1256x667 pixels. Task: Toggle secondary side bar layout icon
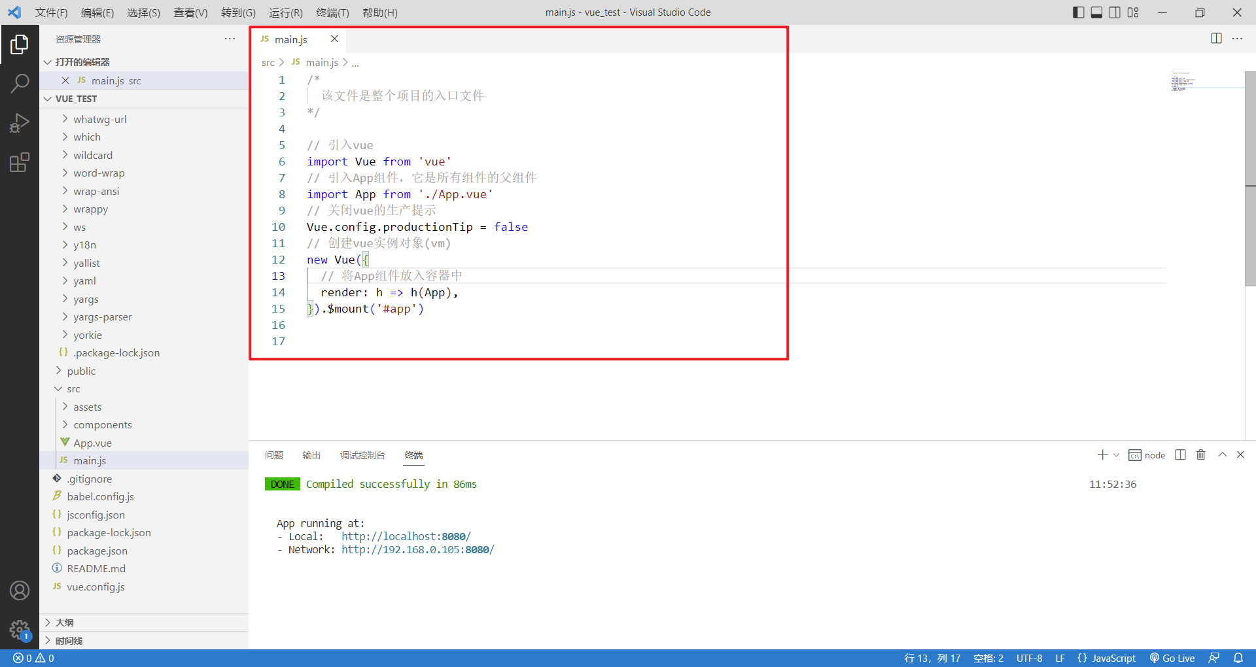coord(1115,12)
